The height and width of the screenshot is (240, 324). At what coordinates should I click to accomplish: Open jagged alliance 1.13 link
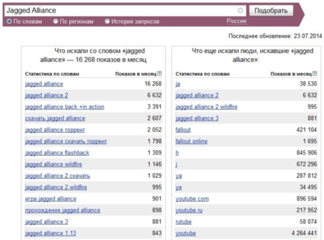[x=50, y=233]
